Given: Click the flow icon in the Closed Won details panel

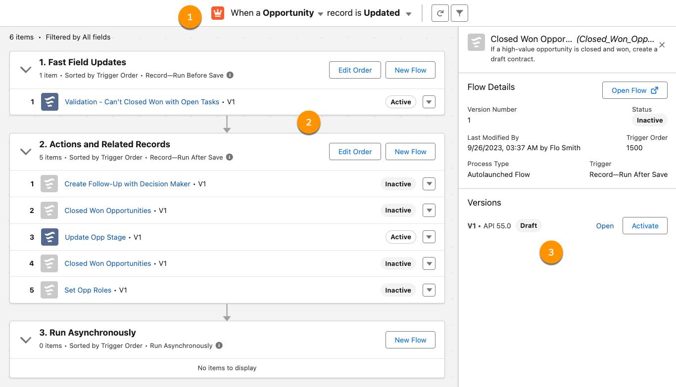Looking at the screenshot, I should (x=476, y=43).
